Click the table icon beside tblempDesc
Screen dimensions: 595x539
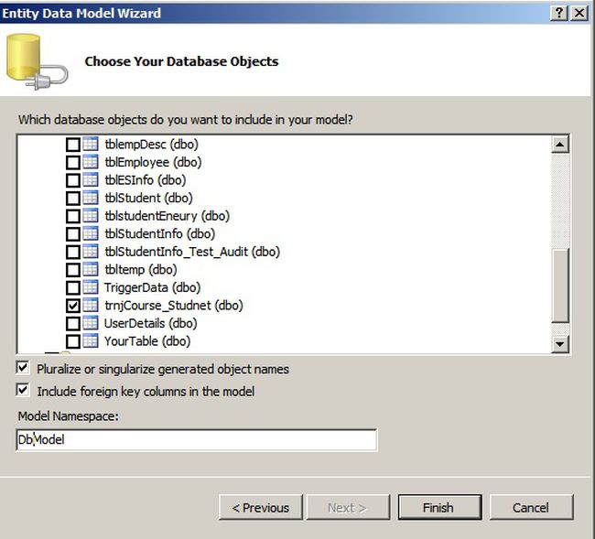[x=91, y=144]
